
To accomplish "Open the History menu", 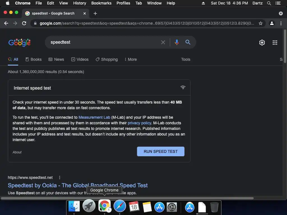I will coord(80,3).
